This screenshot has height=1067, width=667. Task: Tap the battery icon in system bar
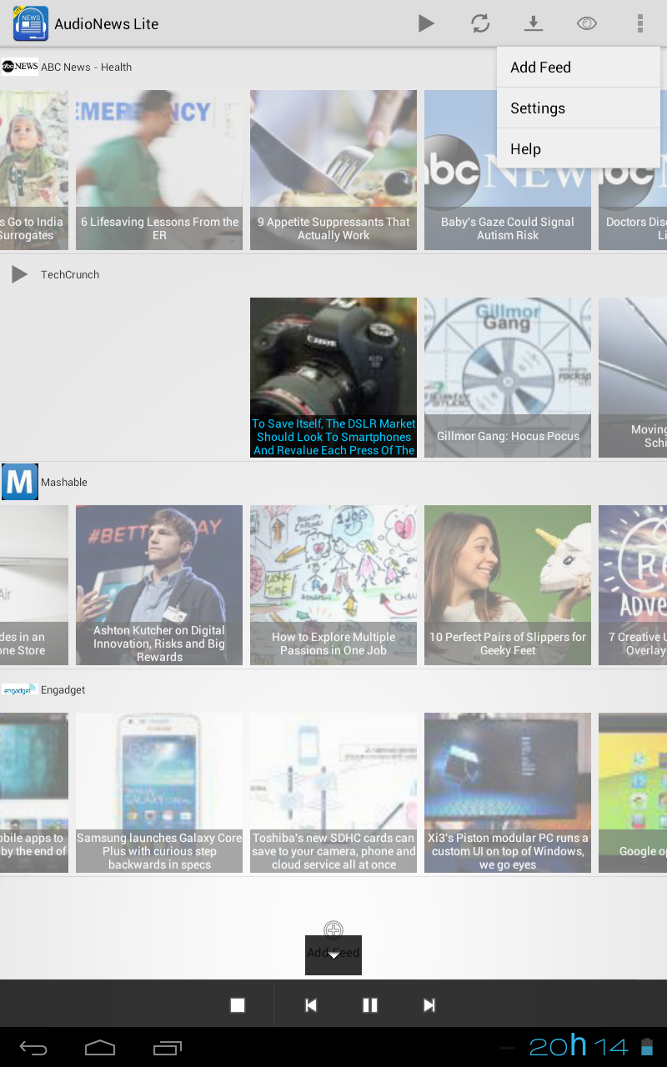[x=647, y=1047]
